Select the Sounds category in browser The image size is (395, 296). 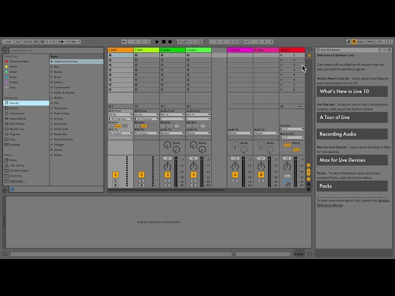coord(26,103)
